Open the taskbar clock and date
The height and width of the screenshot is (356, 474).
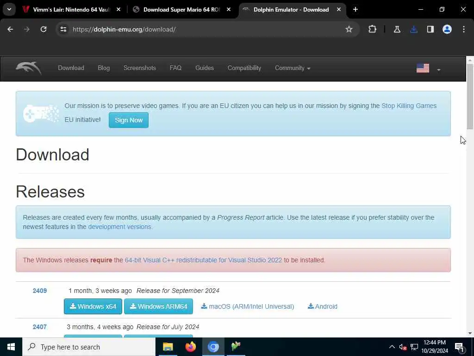(x=435, y=347)
